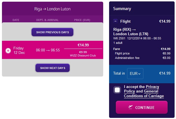
Task: Click the airplane icon on Continue button
Action: (130, 107)
